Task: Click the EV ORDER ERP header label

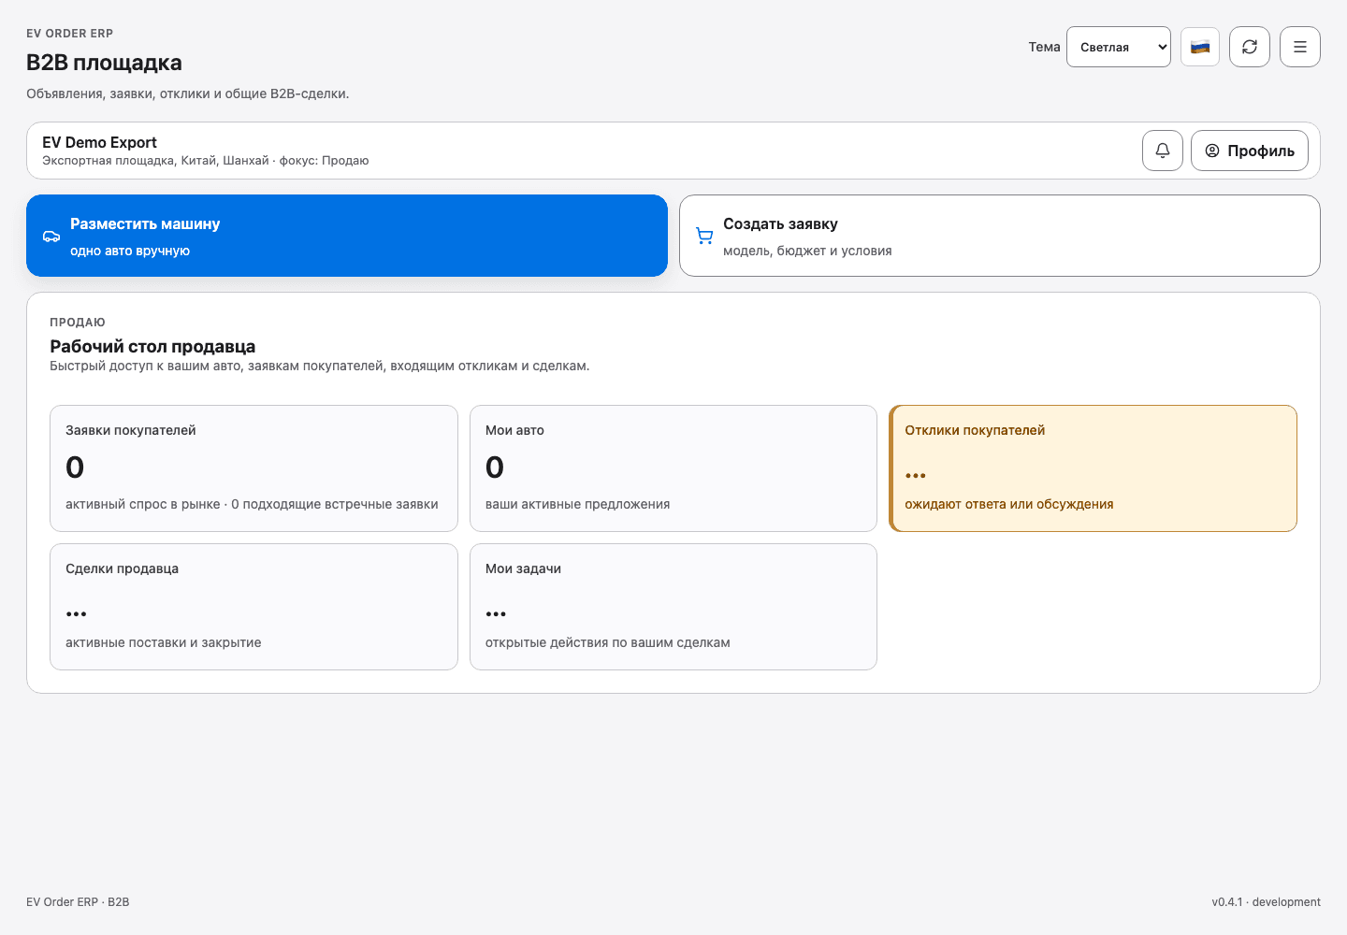Action: pyautogui.click(x=70, y=34)
